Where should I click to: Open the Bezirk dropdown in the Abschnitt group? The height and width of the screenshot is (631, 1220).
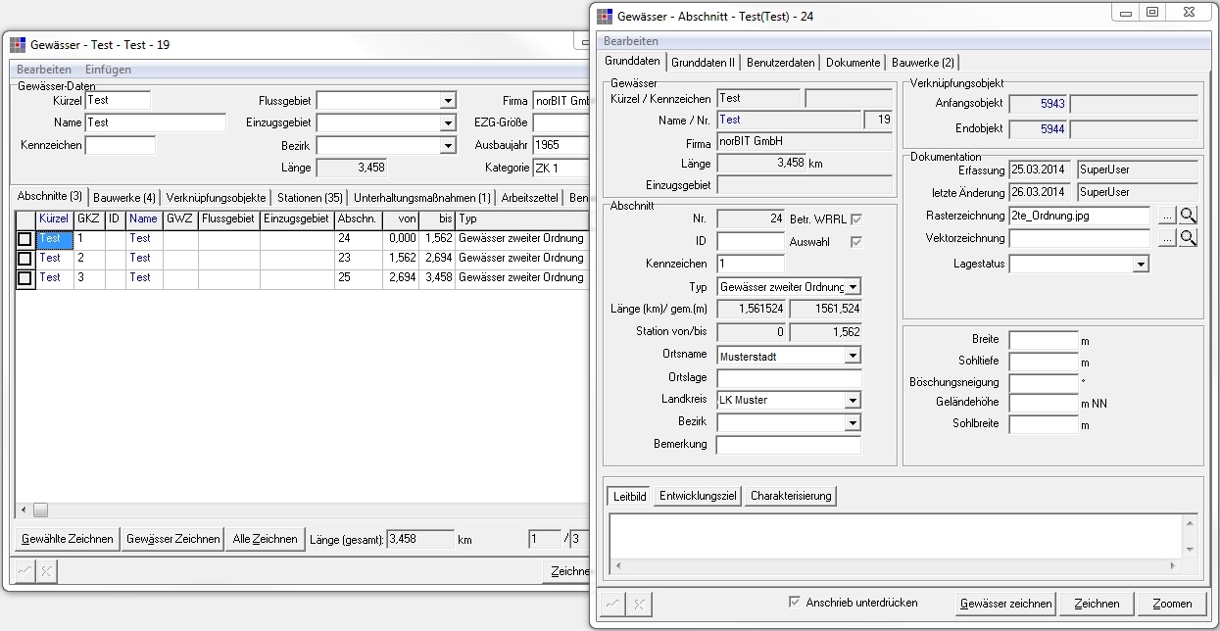853,423
